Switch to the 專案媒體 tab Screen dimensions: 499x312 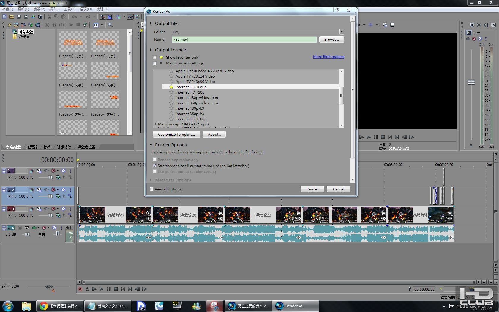coord(13,147)
